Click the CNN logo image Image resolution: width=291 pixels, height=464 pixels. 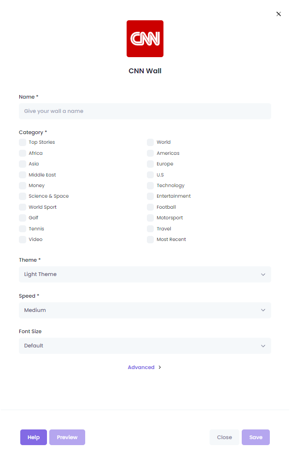[145, 39]
